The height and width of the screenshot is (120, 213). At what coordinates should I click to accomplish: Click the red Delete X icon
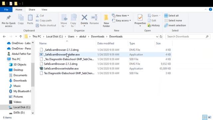coord(84,18)
